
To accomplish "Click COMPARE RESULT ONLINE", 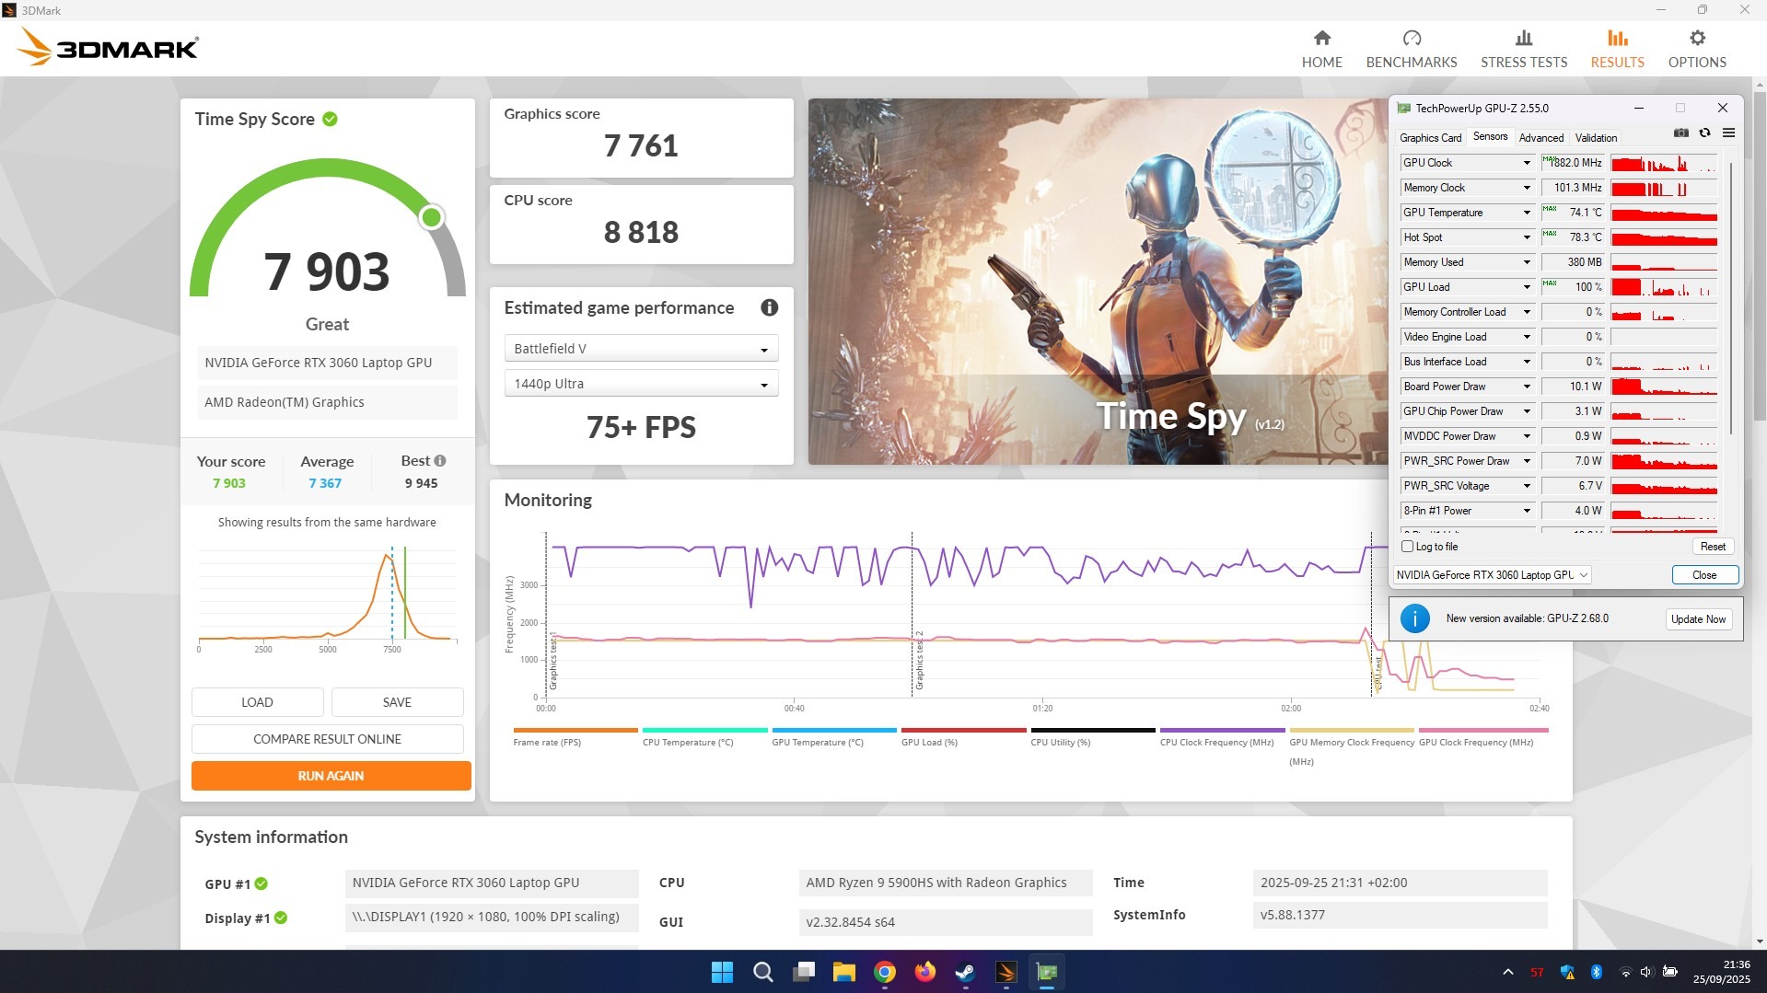I will [327, 739].
